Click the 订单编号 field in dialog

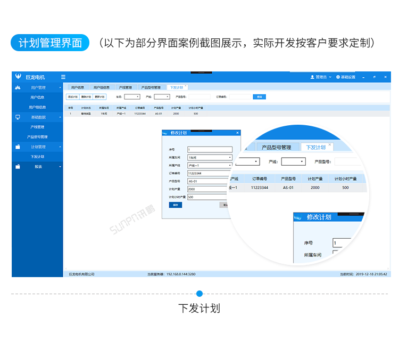click(x=210, y=173)
